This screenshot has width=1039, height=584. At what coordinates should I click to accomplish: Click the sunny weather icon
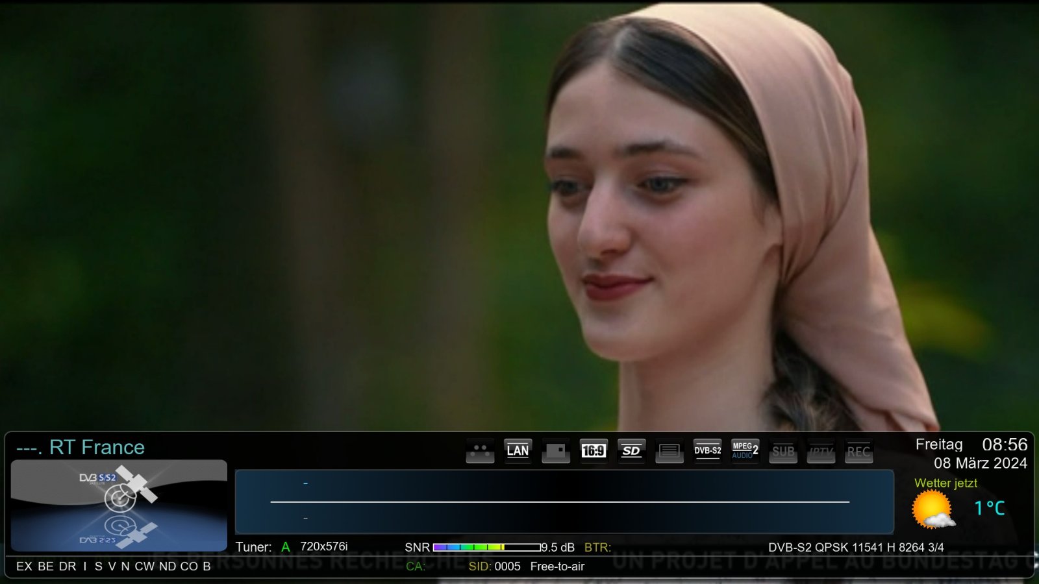pos(933,510)
